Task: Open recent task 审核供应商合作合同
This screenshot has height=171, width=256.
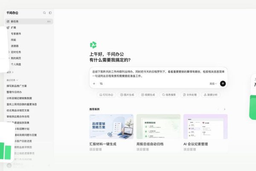Action: click(x=18, y=117)
